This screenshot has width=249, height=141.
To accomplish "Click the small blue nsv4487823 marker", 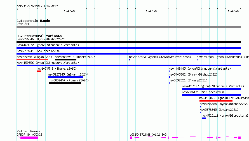I will click(130, 60).
